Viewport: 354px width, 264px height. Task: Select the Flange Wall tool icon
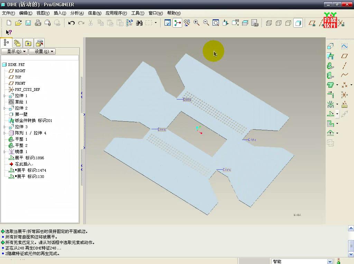click(x=330, y=75)
